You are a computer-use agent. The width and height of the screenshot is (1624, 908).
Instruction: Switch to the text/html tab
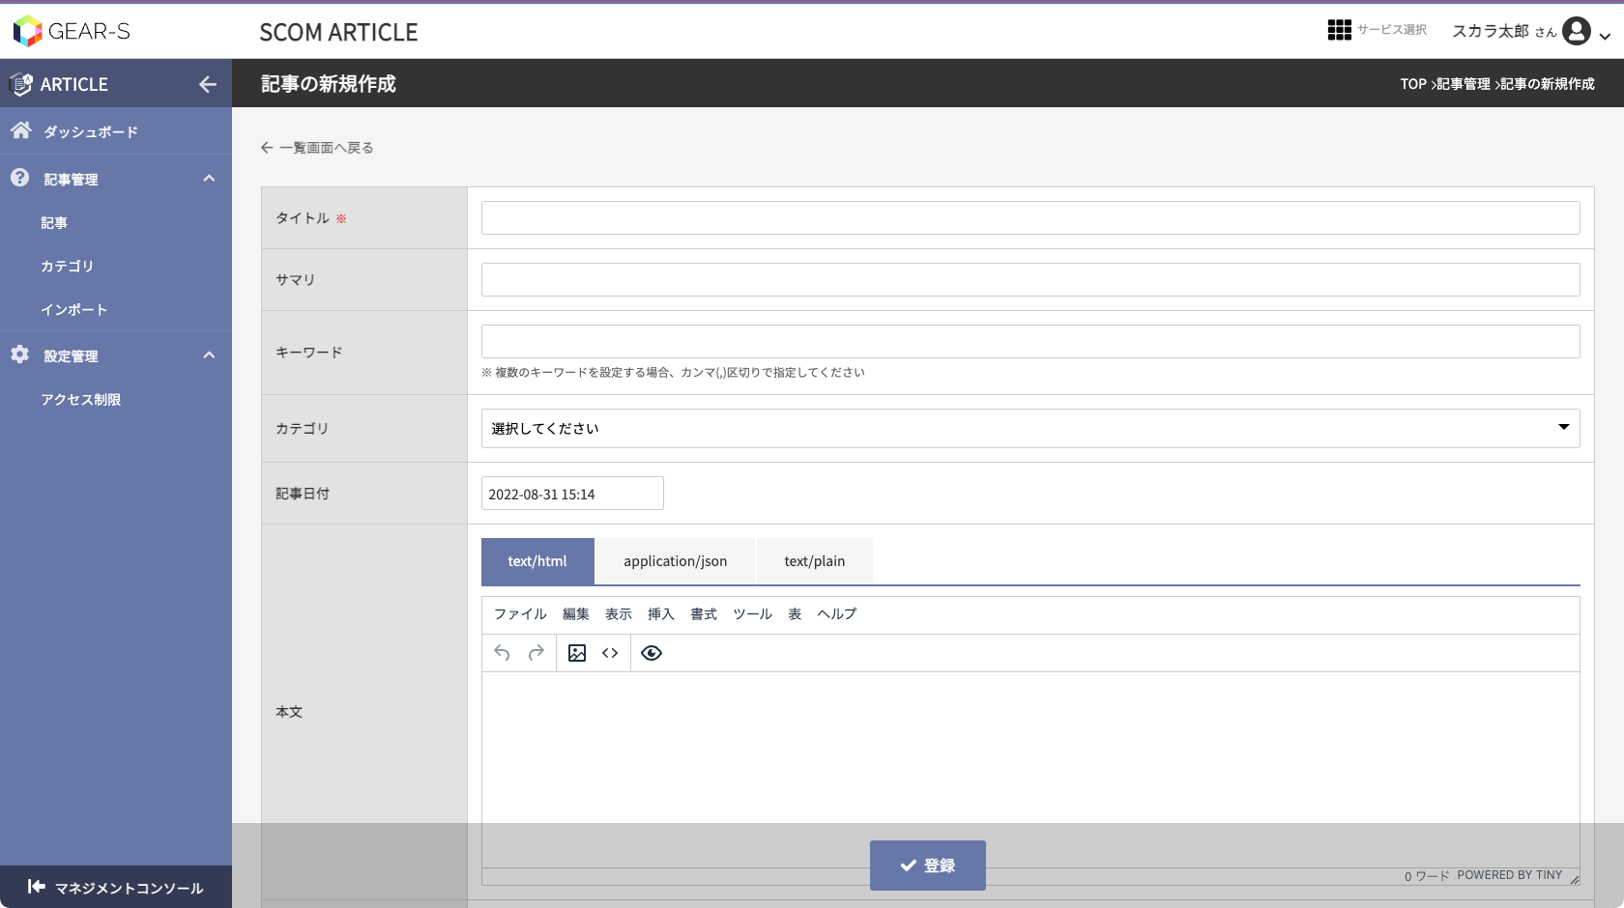tap(537, 561)
